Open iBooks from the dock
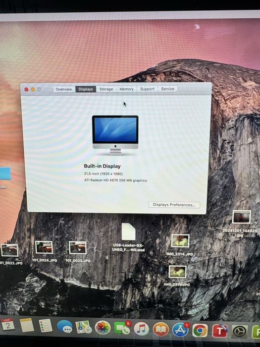 coord(161,330)
